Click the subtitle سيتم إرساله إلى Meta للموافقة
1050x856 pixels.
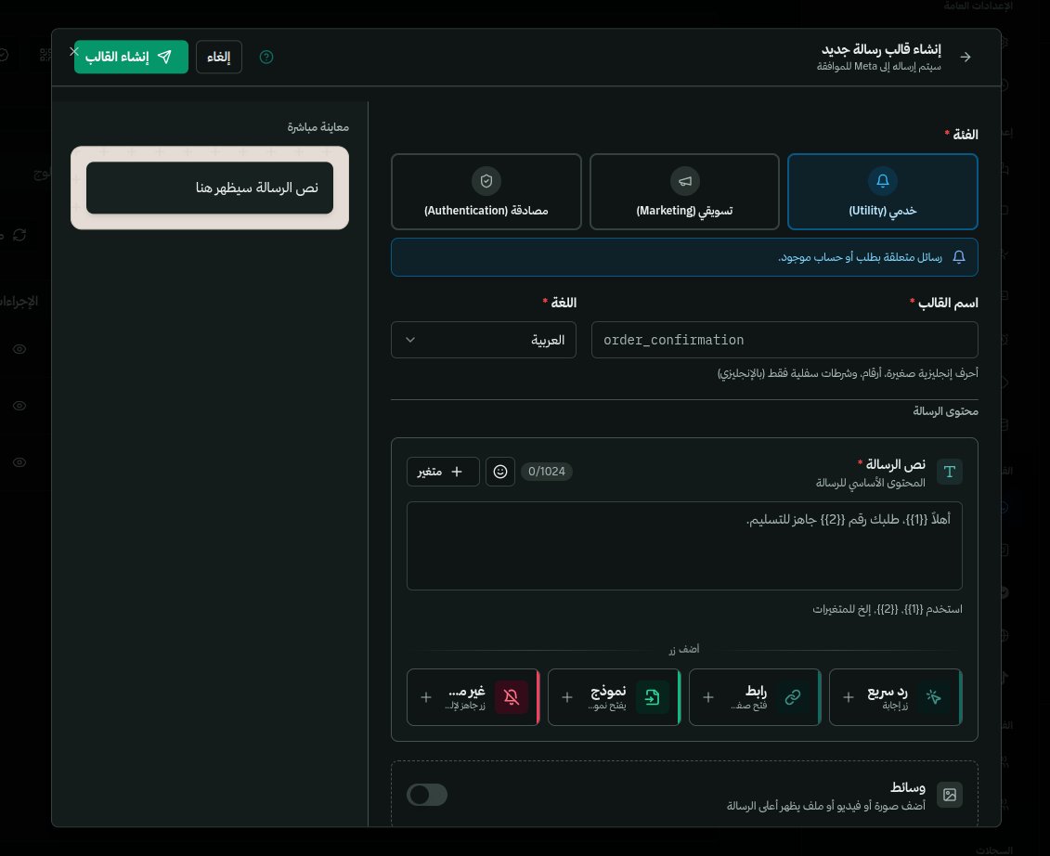coord(878,66)
